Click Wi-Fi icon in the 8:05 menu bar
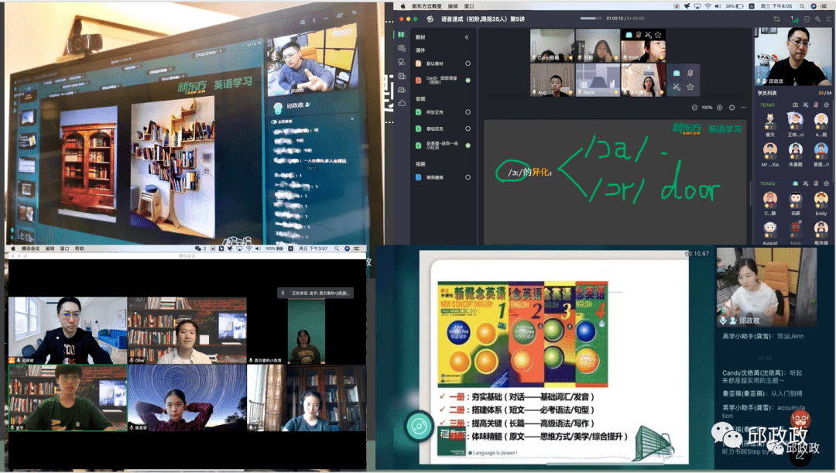 tap(708, 6)
